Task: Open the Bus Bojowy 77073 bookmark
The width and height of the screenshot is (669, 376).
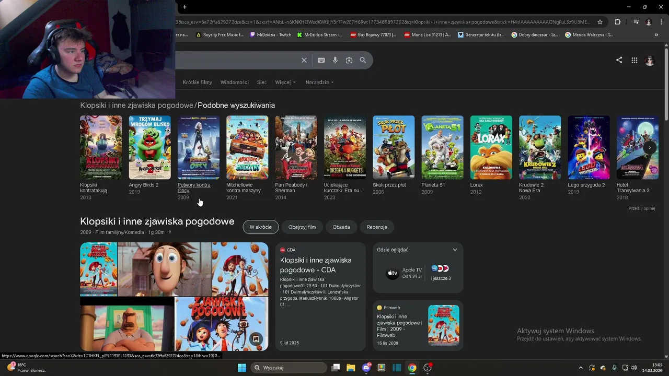Action: [x=373, y=35]
